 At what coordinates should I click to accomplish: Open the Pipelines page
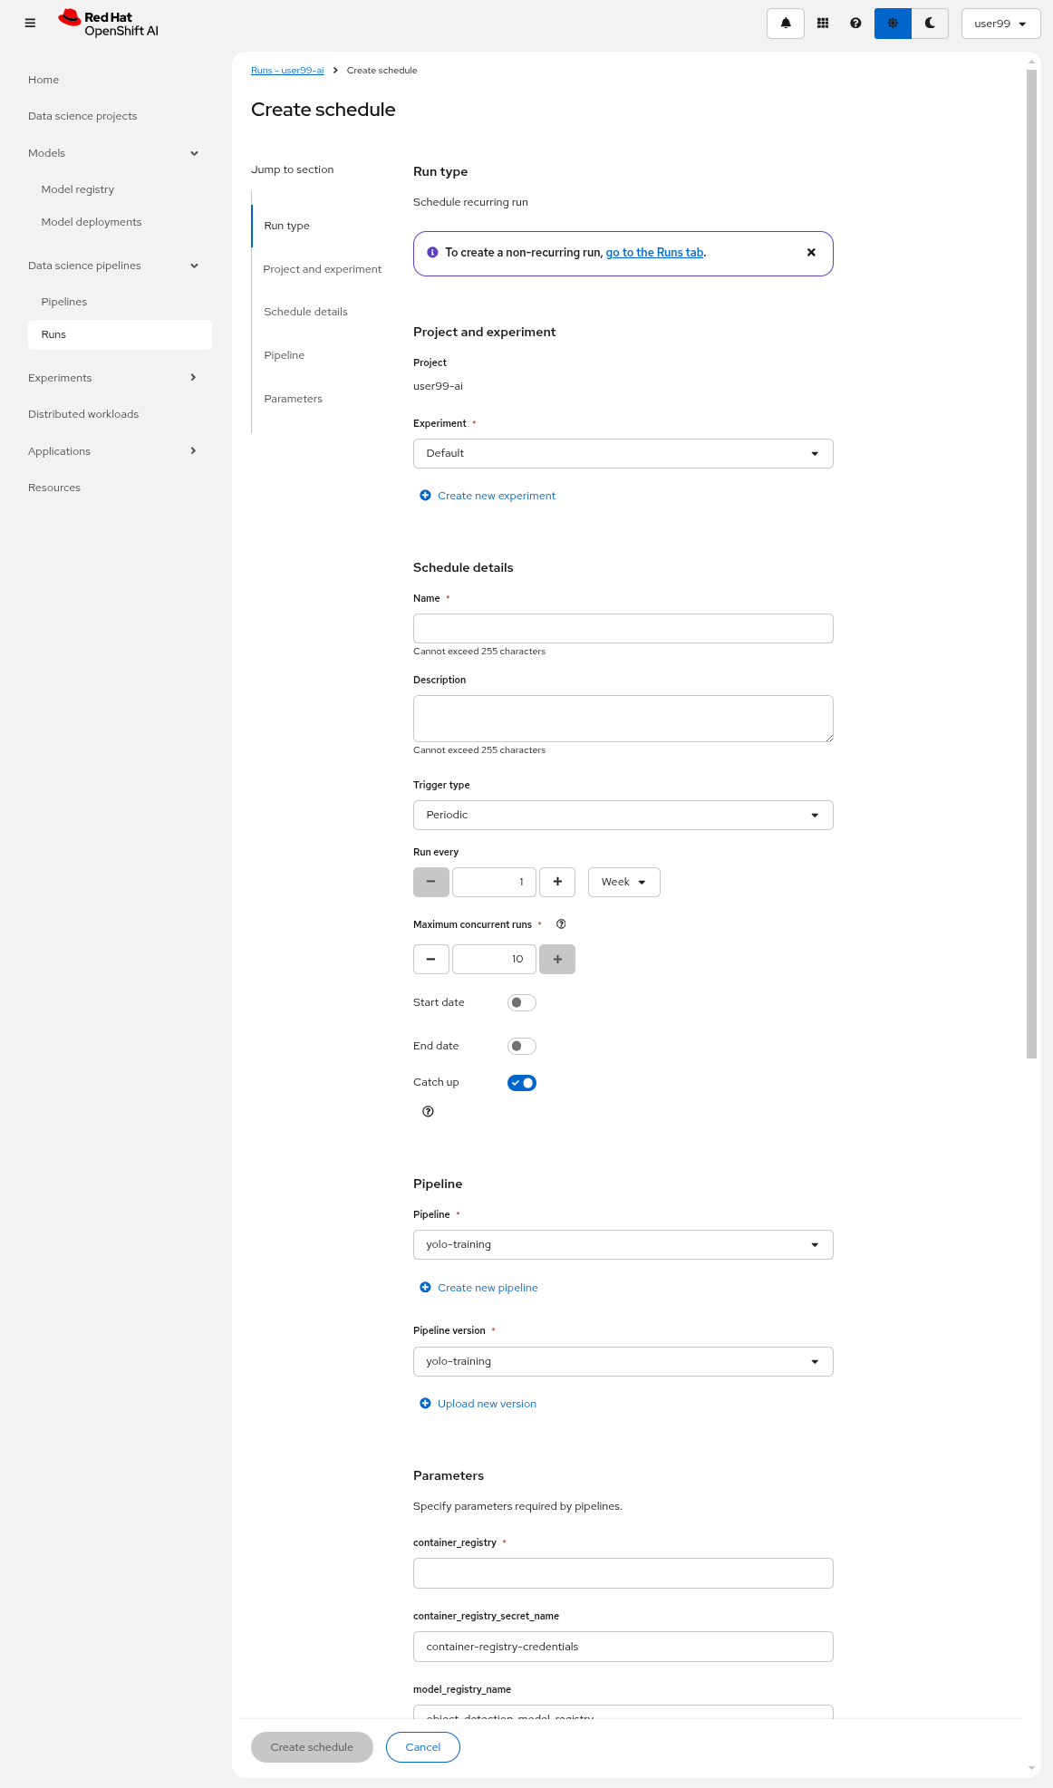tap(64, 302)
